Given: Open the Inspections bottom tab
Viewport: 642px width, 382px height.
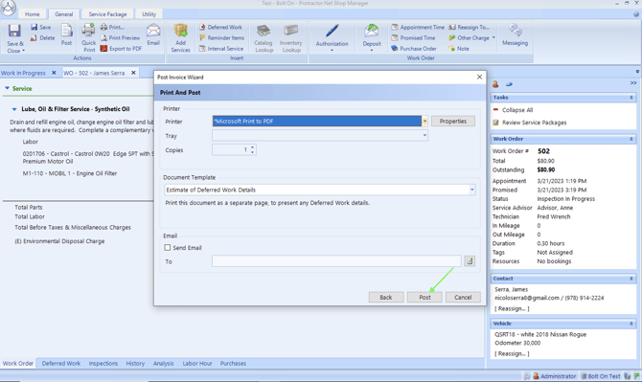Looking at the screenshot, I should coord(103,363).
